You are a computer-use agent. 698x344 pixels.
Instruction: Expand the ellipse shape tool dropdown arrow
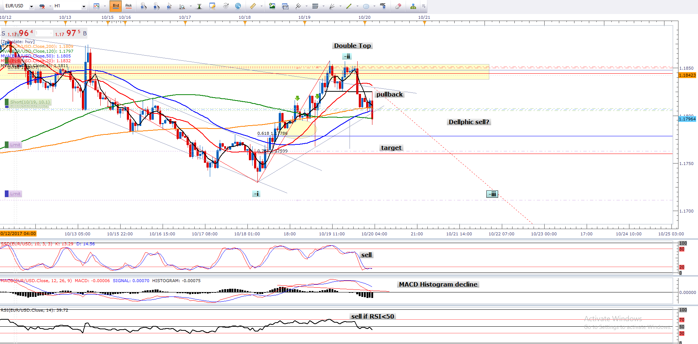[374, 6]
